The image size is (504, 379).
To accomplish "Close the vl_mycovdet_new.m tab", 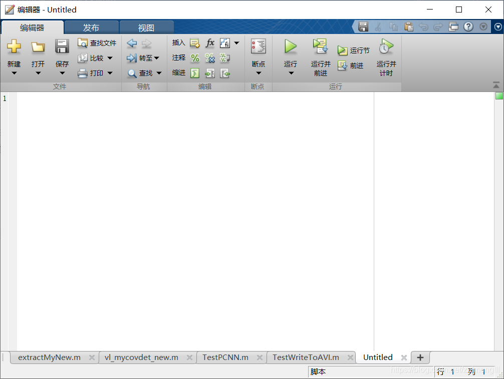I will 190,357.
